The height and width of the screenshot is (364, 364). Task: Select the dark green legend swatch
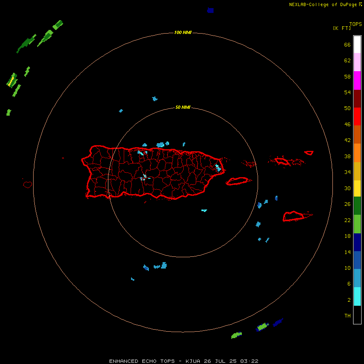[357, 206]
